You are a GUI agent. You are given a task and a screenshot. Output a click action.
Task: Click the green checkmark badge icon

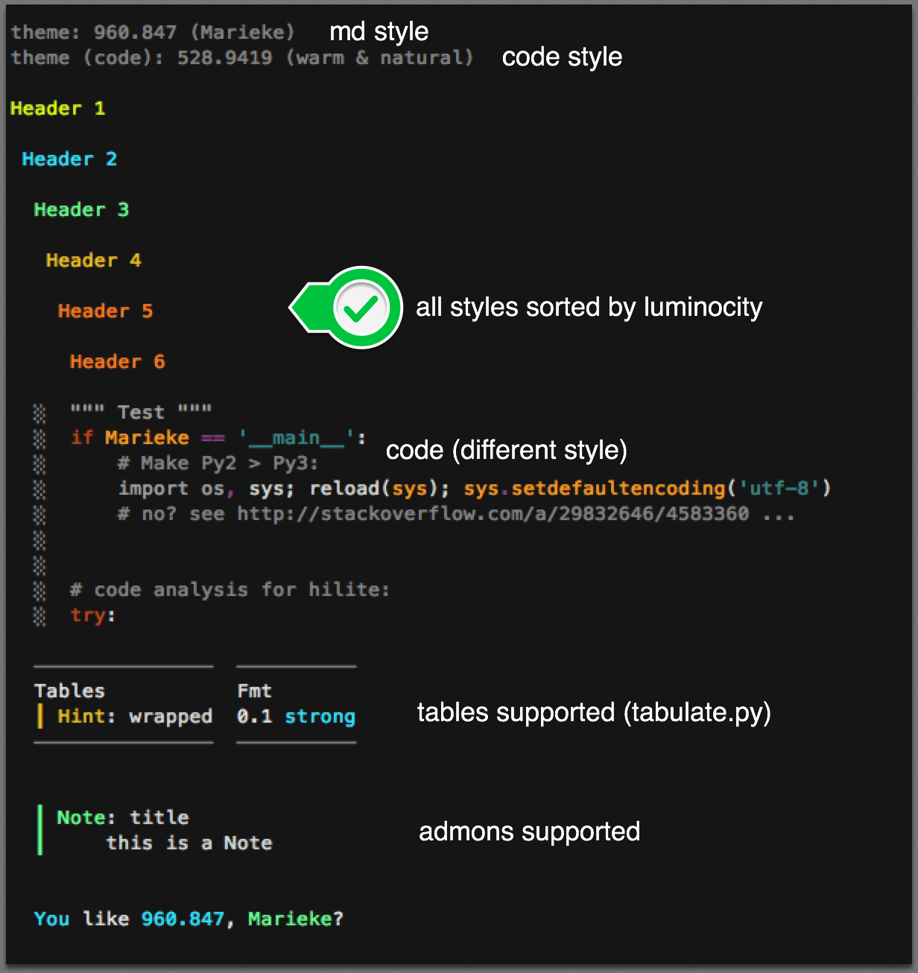point(363,306)
